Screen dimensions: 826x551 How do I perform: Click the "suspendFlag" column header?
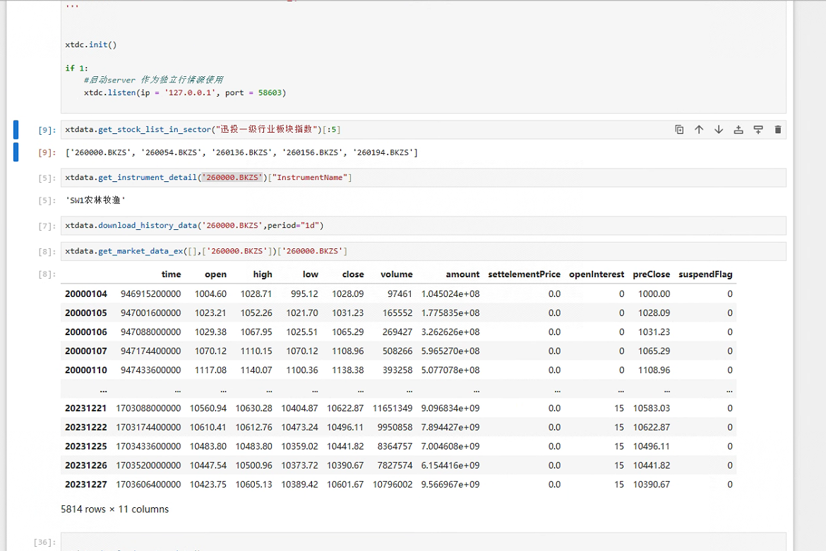pos(705,274)
